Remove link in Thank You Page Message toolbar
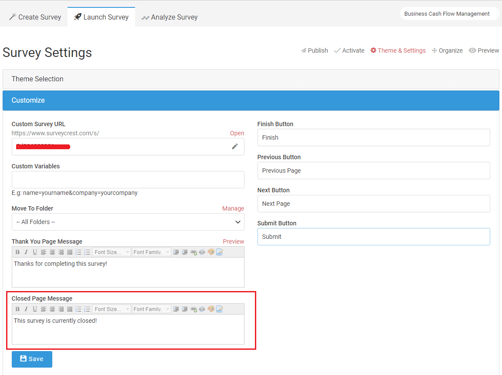Viewport: 502px width, 375px height. click(x=202, y=252)
